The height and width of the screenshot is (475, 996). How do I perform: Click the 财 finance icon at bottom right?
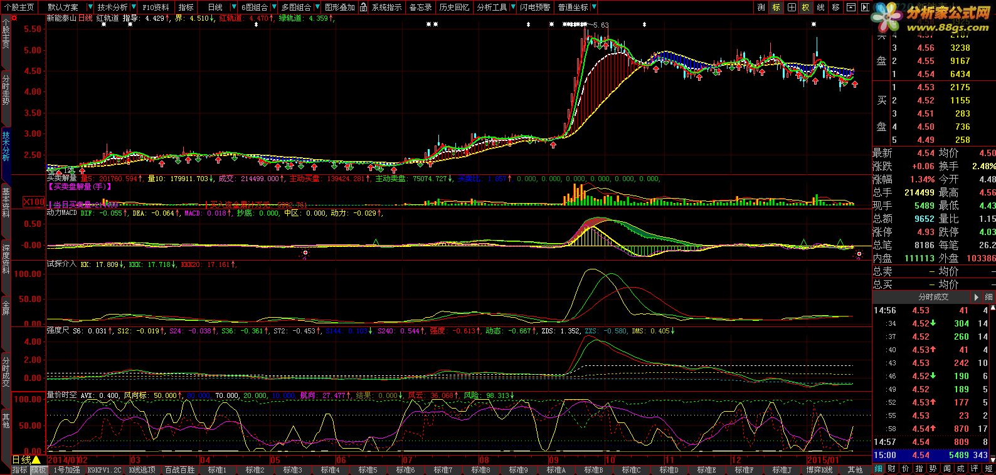point(891,469)
